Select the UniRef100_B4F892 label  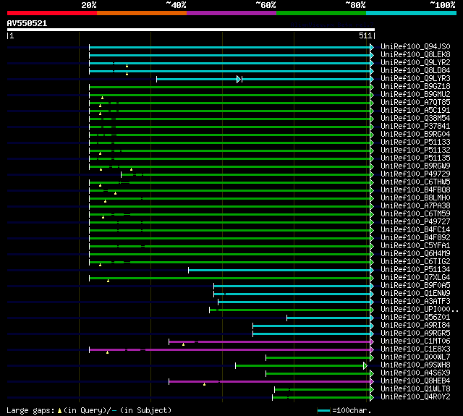pyautogui.click(x=415, y=238)
